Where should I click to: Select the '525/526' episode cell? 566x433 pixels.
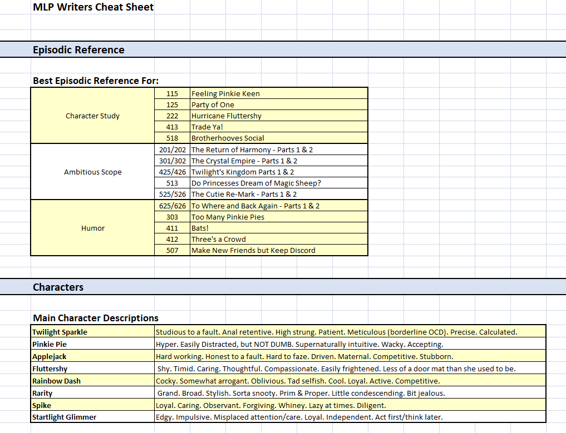point(172,195)
